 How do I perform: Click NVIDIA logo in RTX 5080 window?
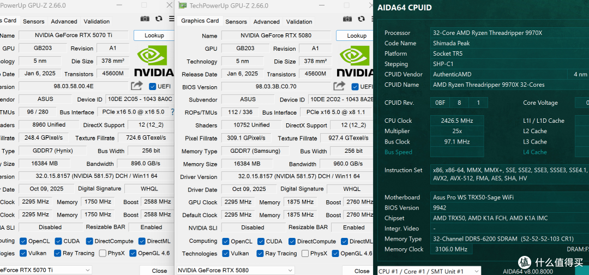[x=354, y=61]
